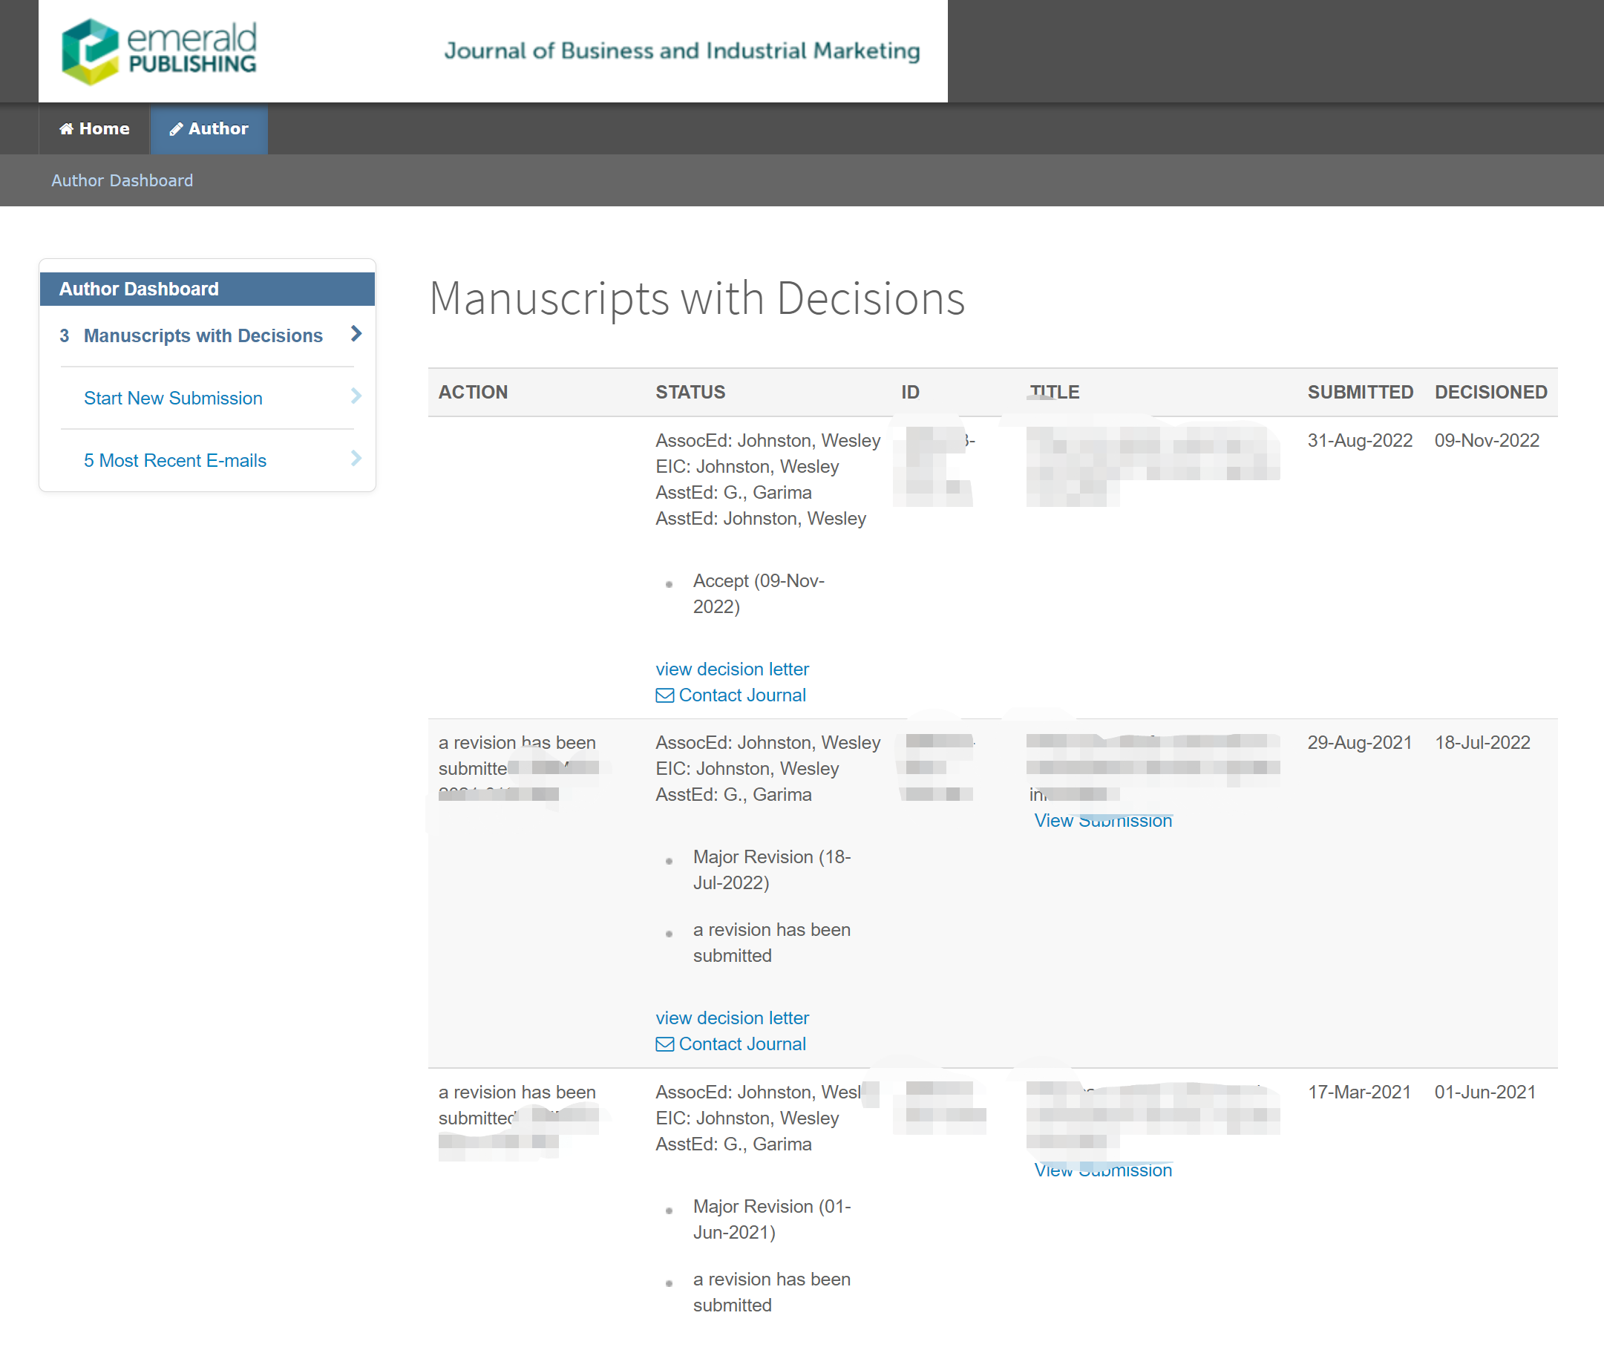Screen dimensions: 1604x1353
Task: Click Start New Submission link
Action: tap(173, 398)
